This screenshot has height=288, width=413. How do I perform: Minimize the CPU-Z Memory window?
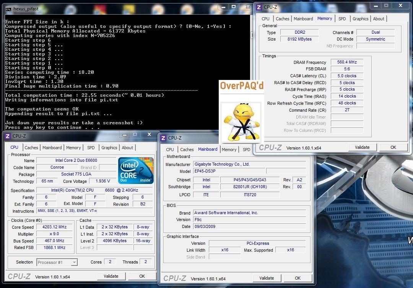376,5
